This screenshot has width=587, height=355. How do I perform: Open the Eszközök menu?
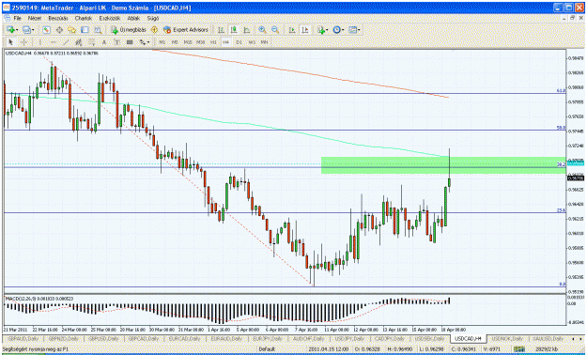pyautogui.click(x=109, y=18)
